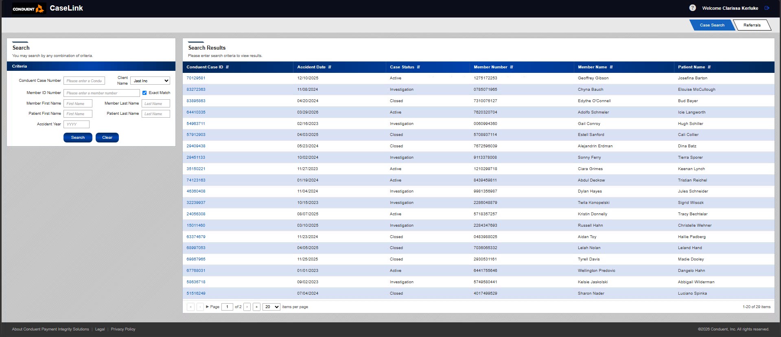781x337 pixels.
Task: Switch to Referrals tab
Action: [x=752, y=25]
